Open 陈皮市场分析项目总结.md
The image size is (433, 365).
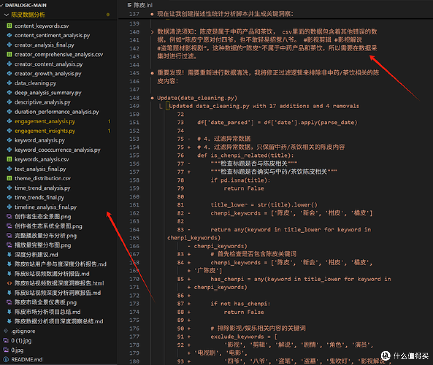click(x=47, y=312)
